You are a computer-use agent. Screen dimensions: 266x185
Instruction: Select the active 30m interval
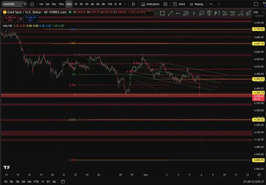(x=69, y=4)
